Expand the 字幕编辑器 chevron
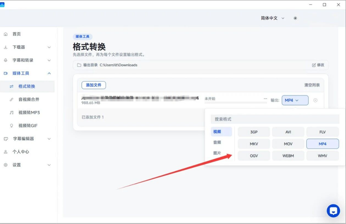Viewport: 346px width, 224px height. [x=49, y=139]
